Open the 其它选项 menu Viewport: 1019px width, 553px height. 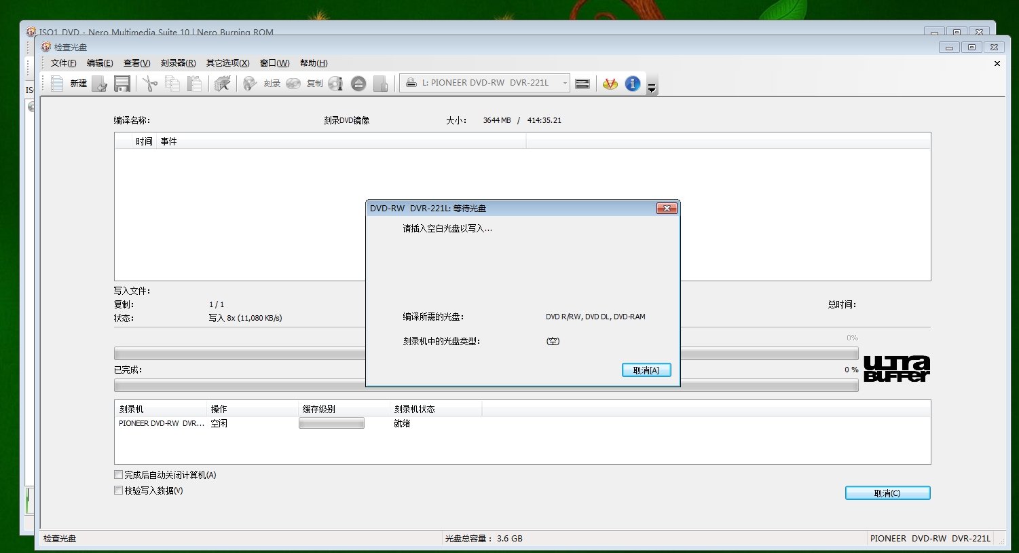tap(227, 63)
